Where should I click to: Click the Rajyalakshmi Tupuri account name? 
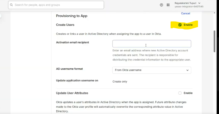(186, 3)
